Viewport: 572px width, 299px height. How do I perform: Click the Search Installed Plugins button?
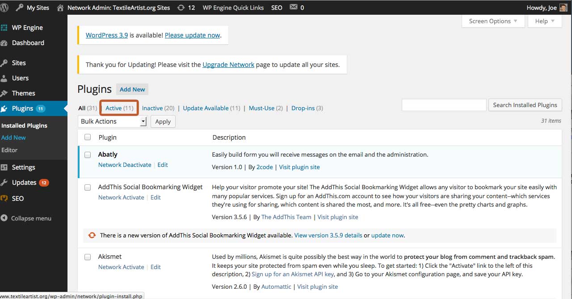pos(525,105)
